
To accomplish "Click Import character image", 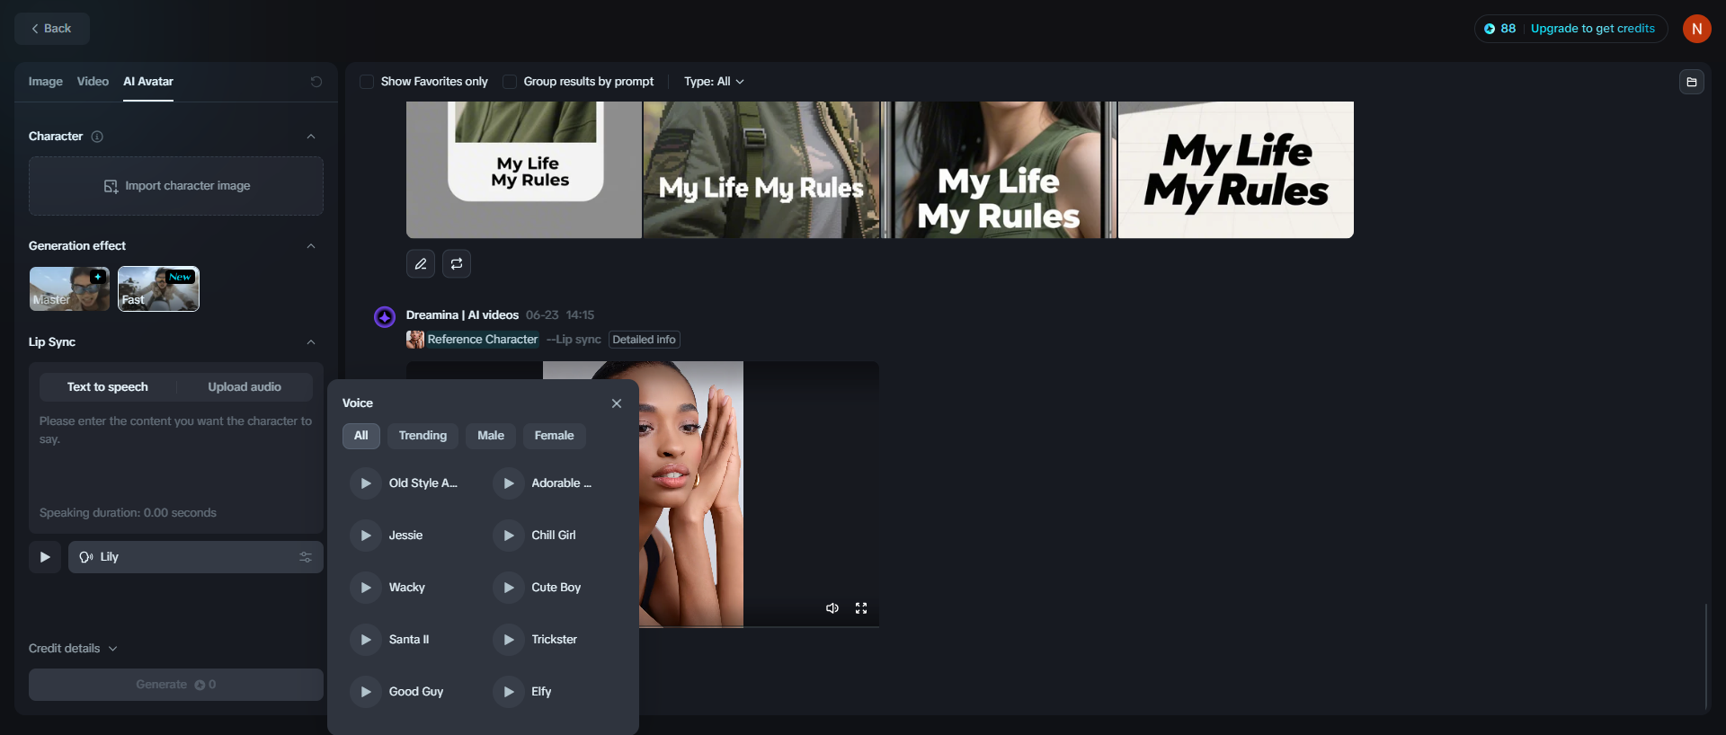I will [176, 186].
